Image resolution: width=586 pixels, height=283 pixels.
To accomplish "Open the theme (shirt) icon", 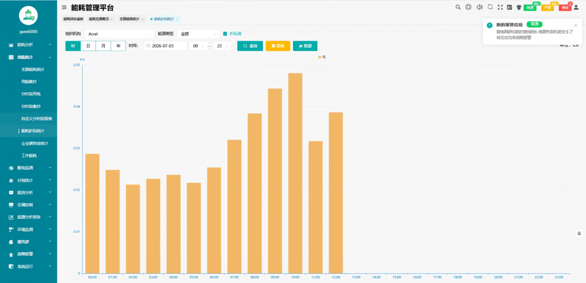I will pyautogui.click(x=519, y=7).
